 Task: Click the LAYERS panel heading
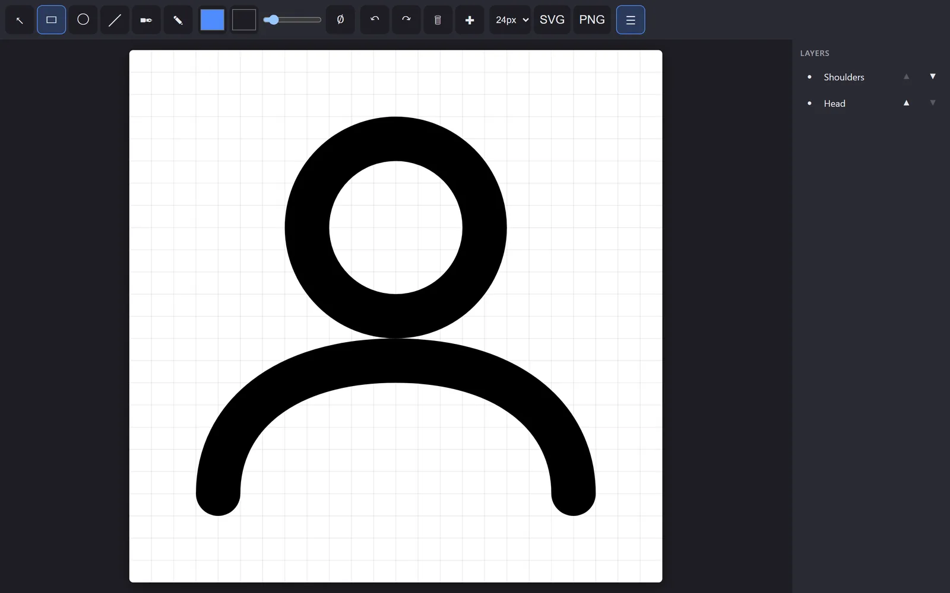click(815, 53)
